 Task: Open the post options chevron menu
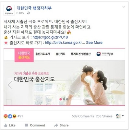[124, 7]
